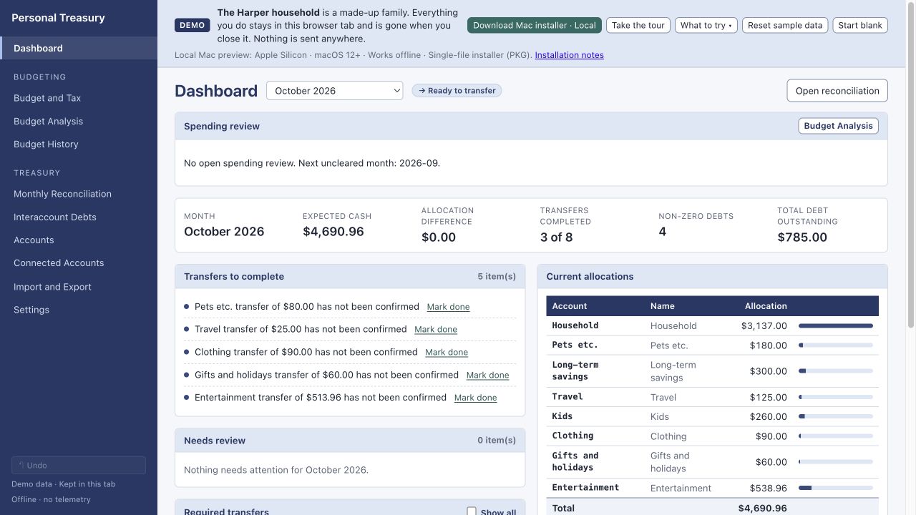Screen dimensions: 916x515
Task: Click Budget Analysis button in Spending review
Action: coord(838,126)
